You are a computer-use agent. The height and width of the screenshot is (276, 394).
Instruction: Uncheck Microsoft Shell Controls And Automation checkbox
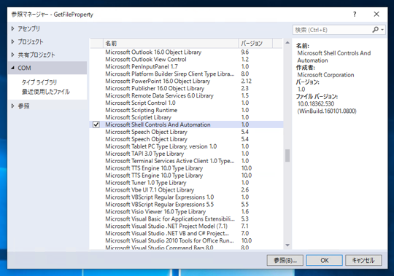point(96,125)
